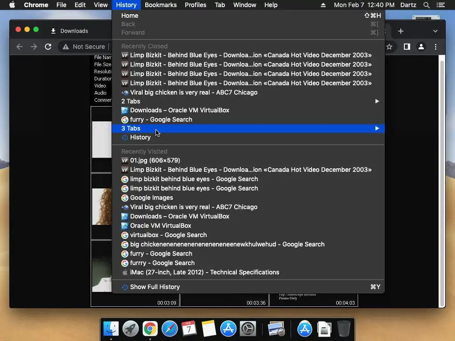Open virtualbox - Google Search entry
The image size is (455, 341).
coord(248,235)
